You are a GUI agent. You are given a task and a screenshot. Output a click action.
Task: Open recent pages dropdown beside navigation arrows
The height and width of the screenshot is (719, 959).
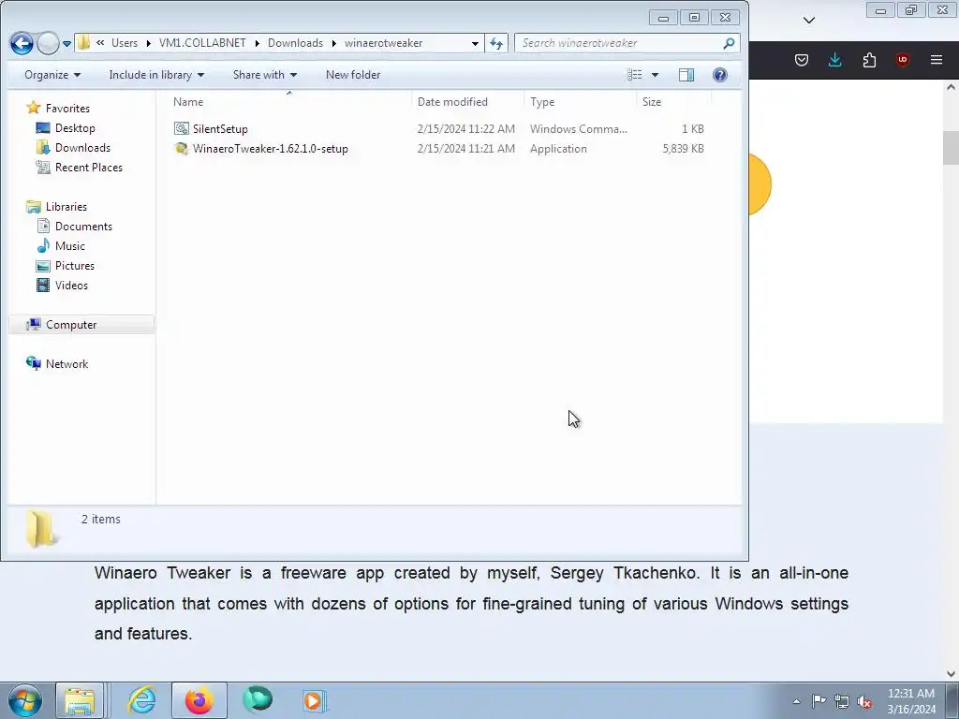pos(66,43)
